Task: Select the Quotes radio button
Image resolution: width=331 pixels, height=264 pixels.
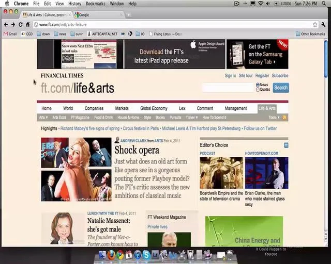Action: click(x=258, y=90)
